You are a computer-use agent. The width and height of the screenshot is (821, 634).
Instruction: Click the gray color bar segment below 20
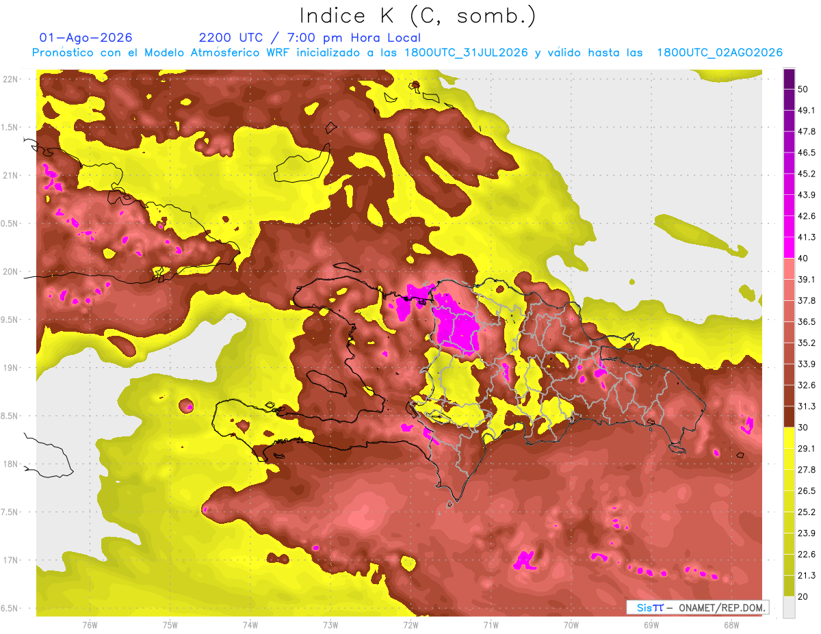click(789, 607)
